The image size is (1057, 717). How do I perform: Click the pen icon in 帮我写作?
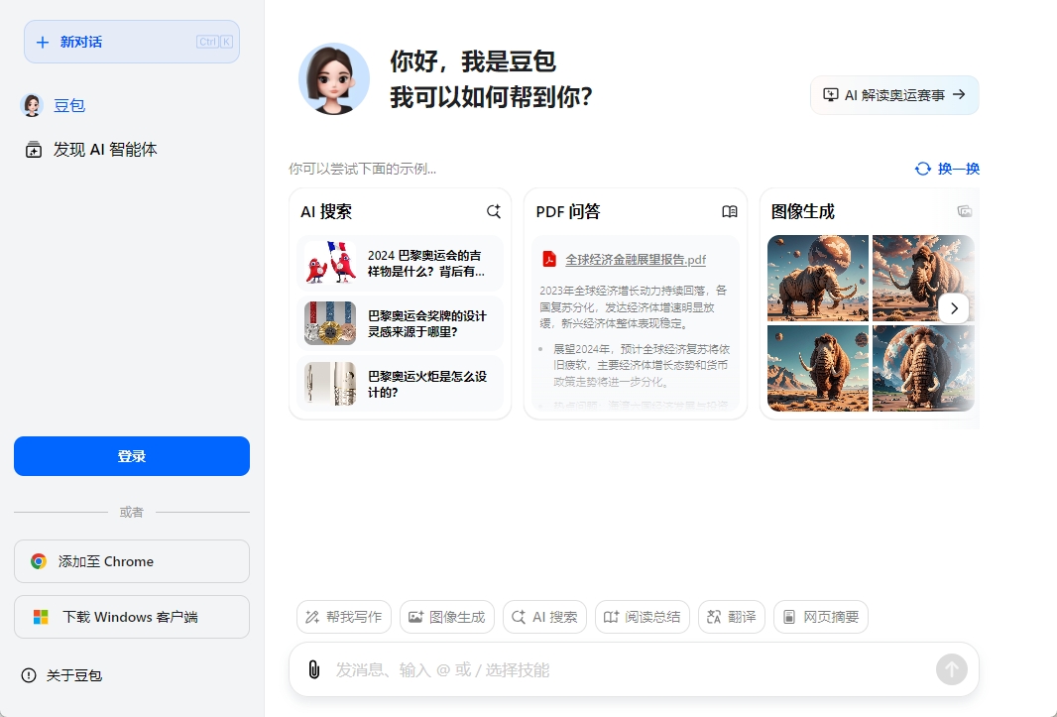coord(312,617)
